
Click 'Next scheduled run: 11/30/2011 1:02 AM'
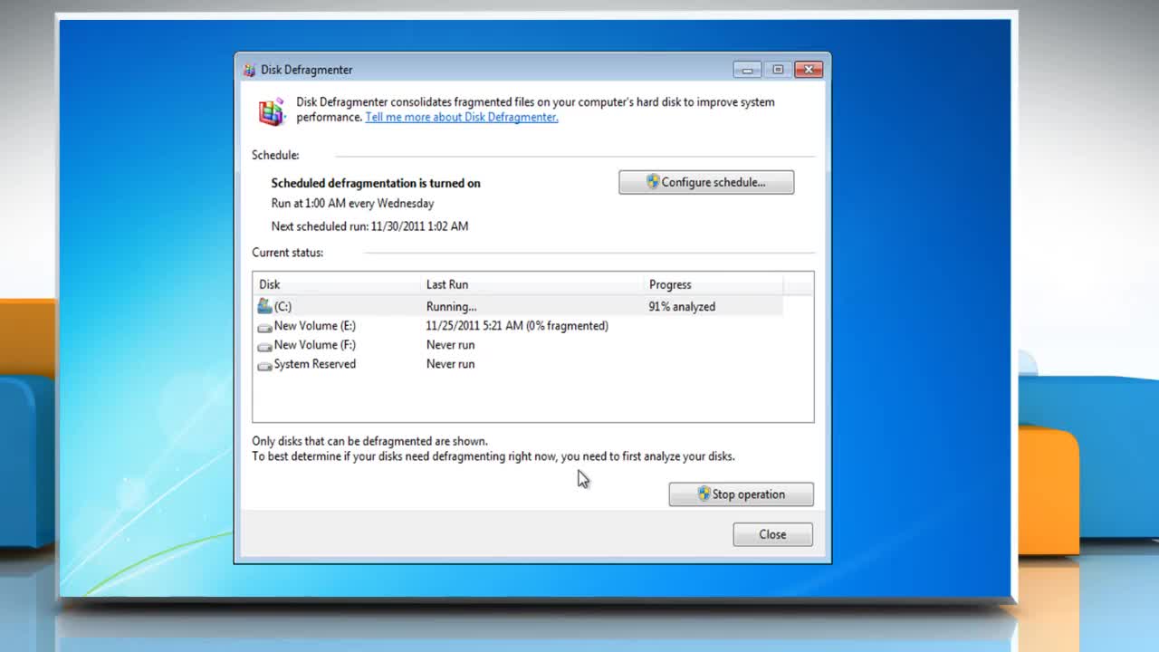tap(369, 226)
